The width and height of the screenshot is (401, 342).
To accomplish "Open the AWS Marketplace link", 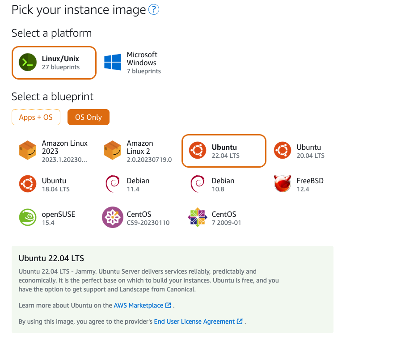I will point(139,305).
